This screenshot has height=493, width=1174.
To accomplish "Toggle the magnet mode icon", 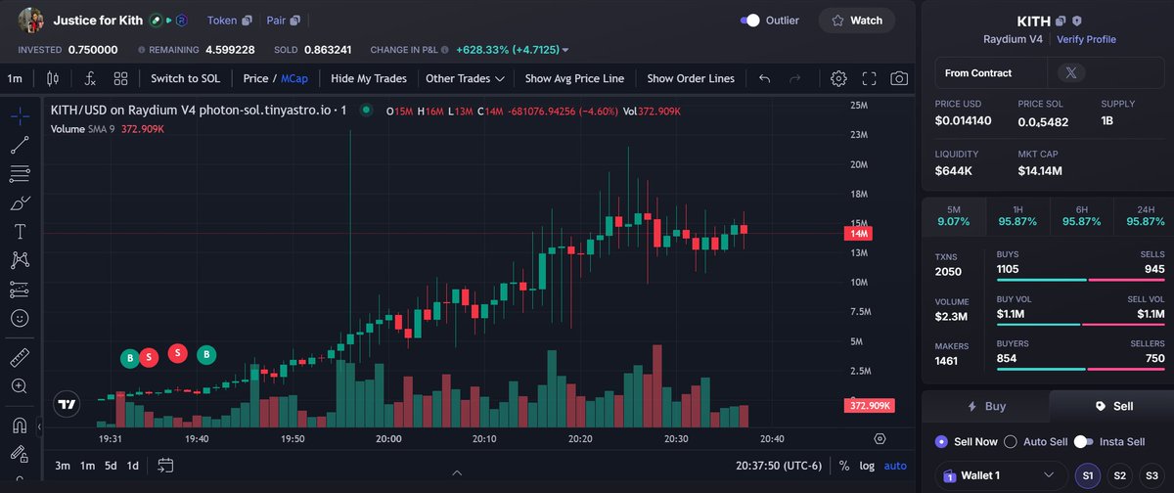I will point(19,426).
